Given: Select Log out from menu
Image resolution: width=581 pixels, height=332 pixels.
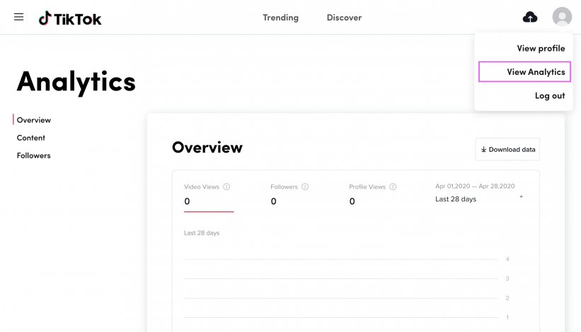Looking at the screenshot, I should [x=550, y=96].
